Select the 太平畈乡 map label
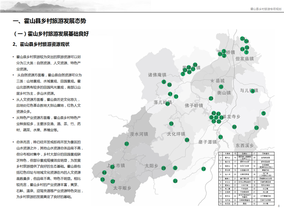This screenshot has height=213, width=284. [122, 188]
